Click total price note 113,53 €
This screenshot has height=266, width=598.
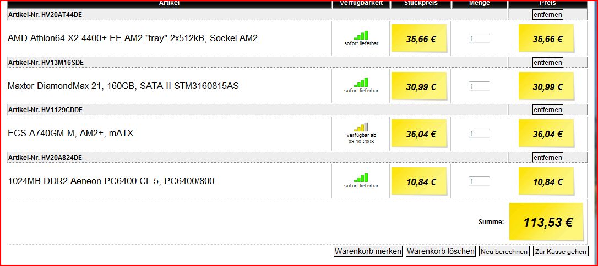pos(546,222)
